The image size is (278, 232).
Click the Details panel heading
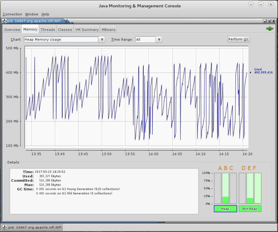tap(13, 162)
